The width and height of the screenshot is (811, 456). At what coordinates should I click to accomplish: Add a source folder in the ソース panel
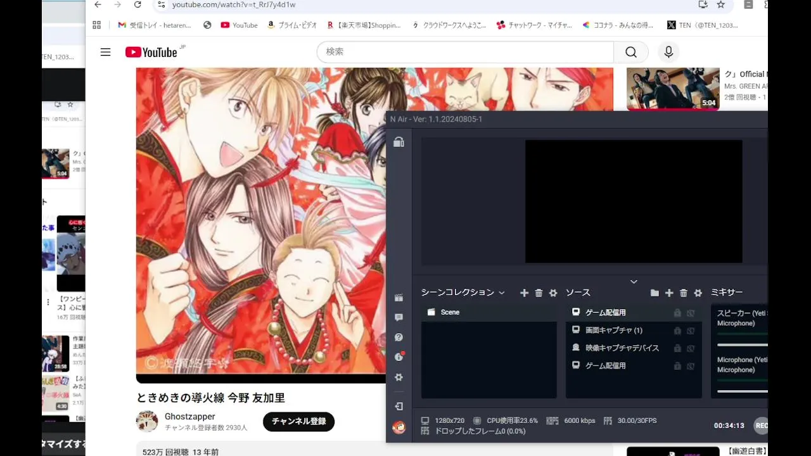point(655,293)
